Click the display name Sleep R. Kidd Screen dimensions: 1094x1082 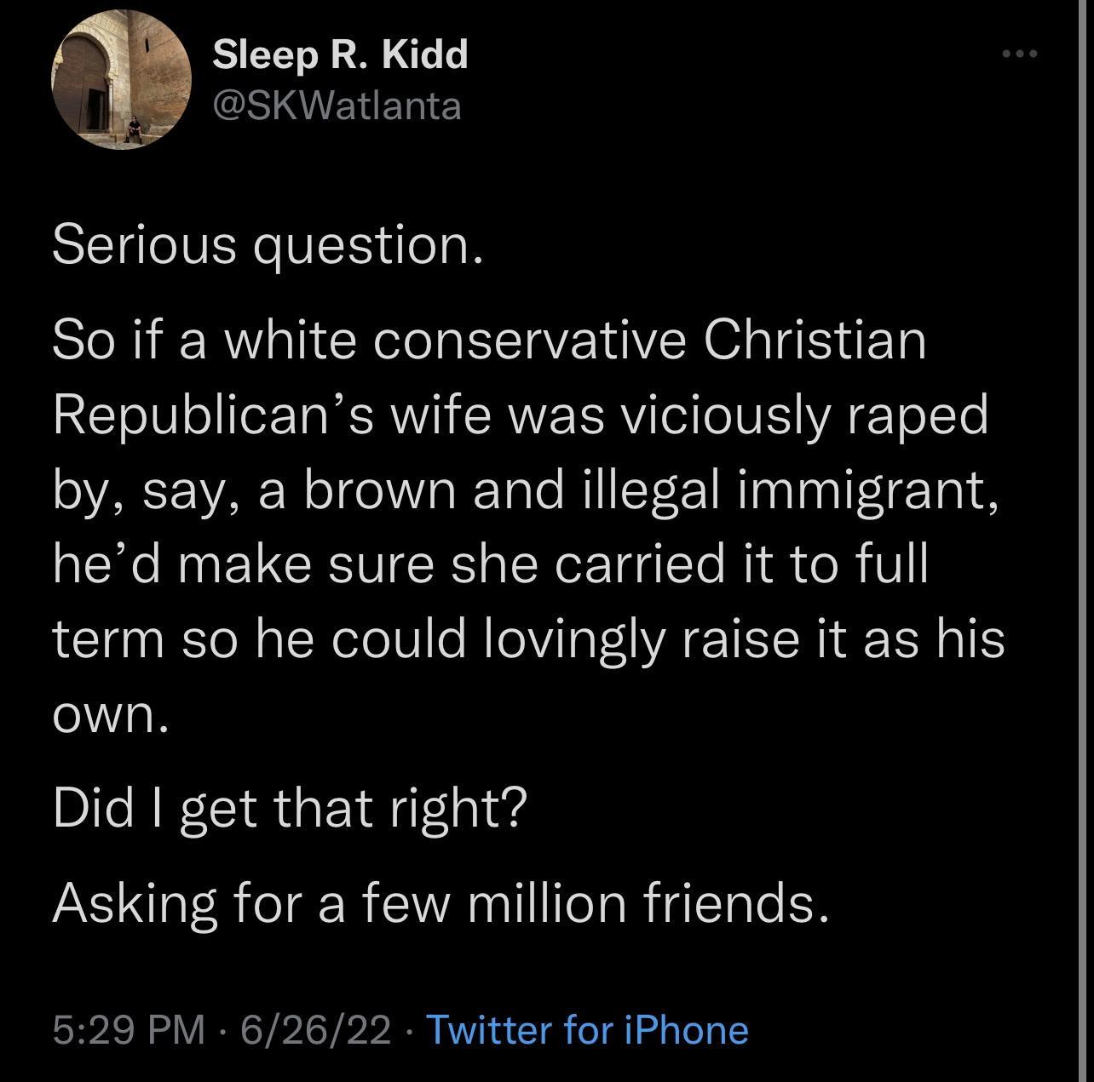tap(339, 56)
